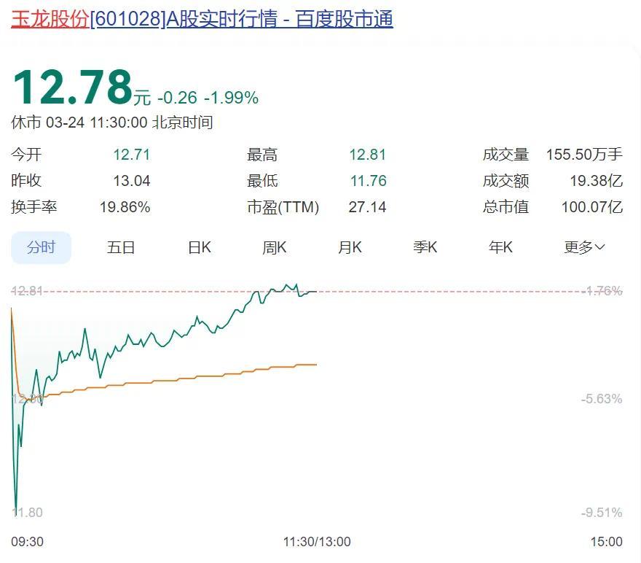Click the 今开 label

click(26, 155)
